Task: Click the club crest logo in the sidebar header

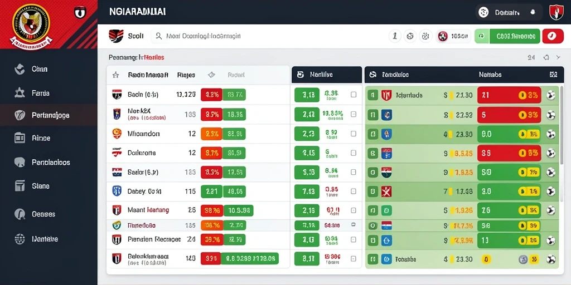Action: click(32, 26)
